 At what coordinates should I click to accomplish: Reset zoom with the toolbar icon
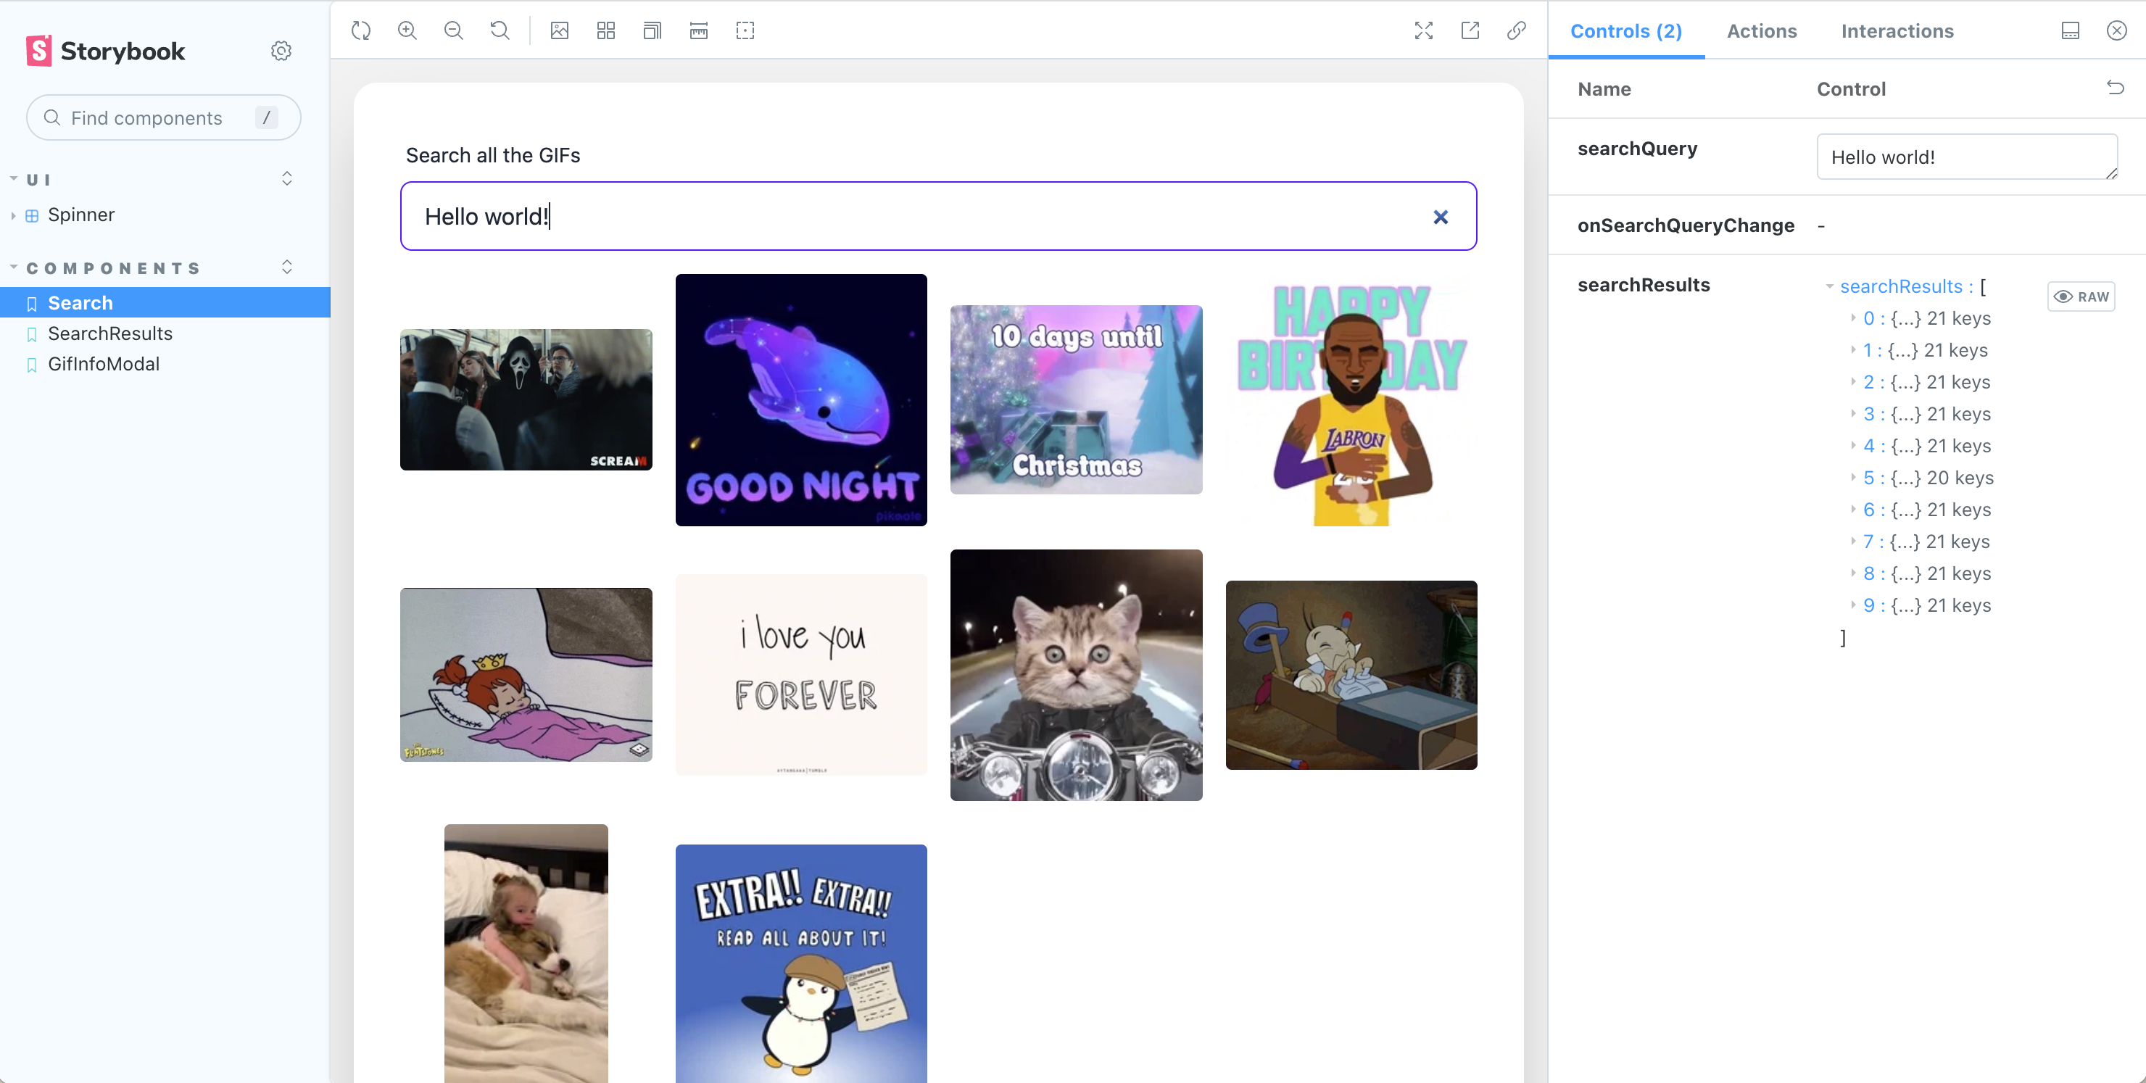[x=500, y=31]
